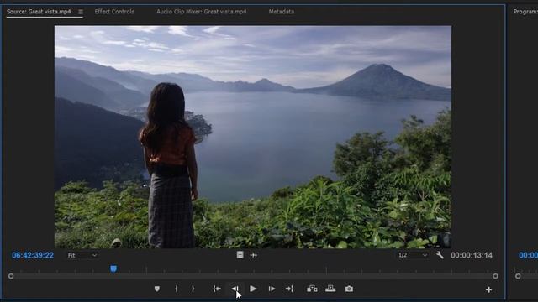Click the Drag Video Only filmstrip icon

(x=240, y=255)
